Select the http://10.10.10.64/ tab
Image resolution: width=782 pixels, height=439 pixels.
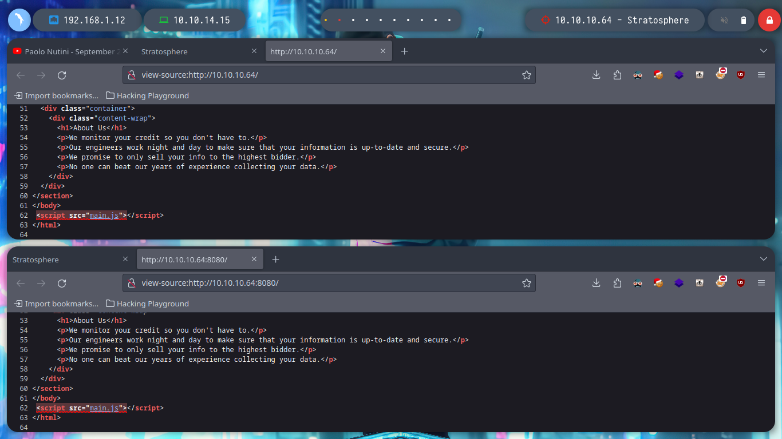(329, 51)
